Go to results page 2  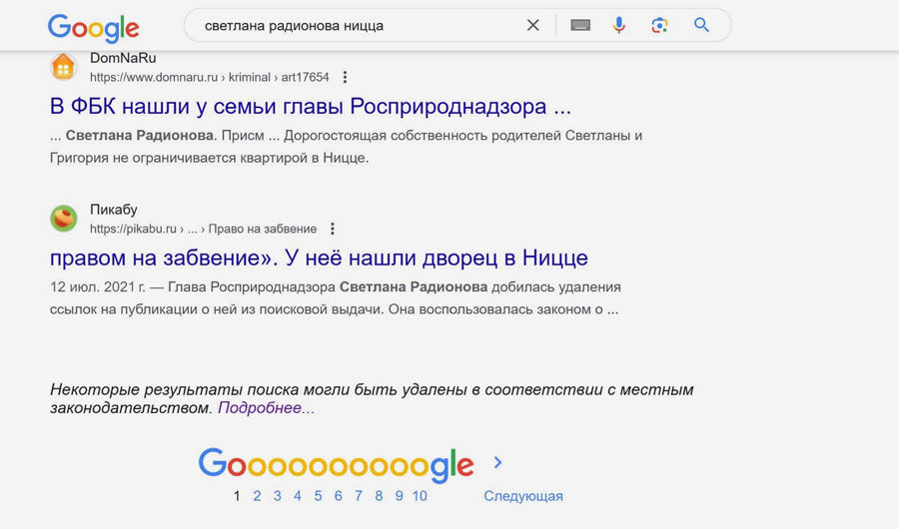tap(257, 496)
